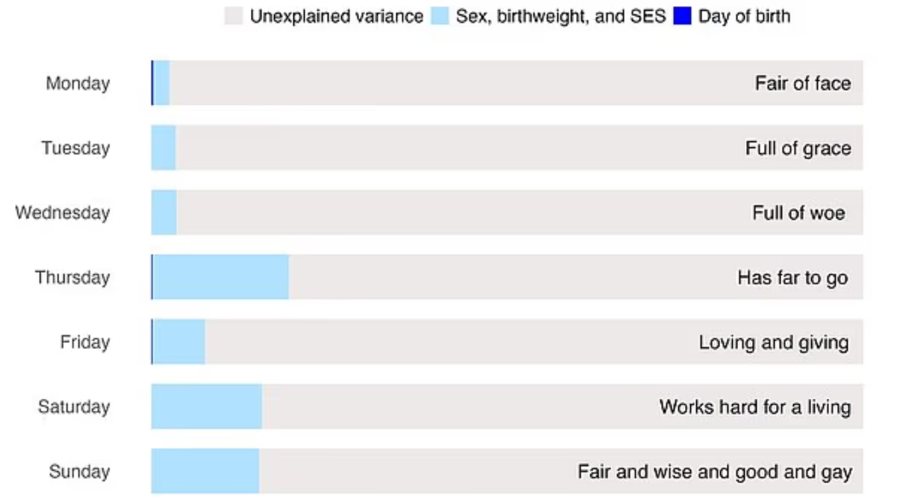This screenshot has width=904, height=497.
Task: Click the "Has far to go" text
Action: (792, 277)
